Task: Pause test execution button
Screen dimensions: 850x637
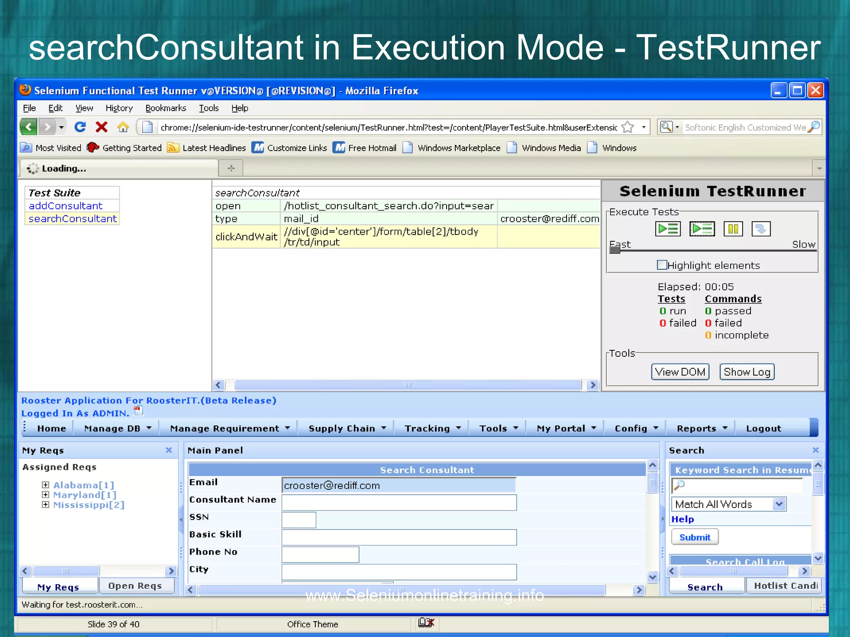Action: [733, 229]
